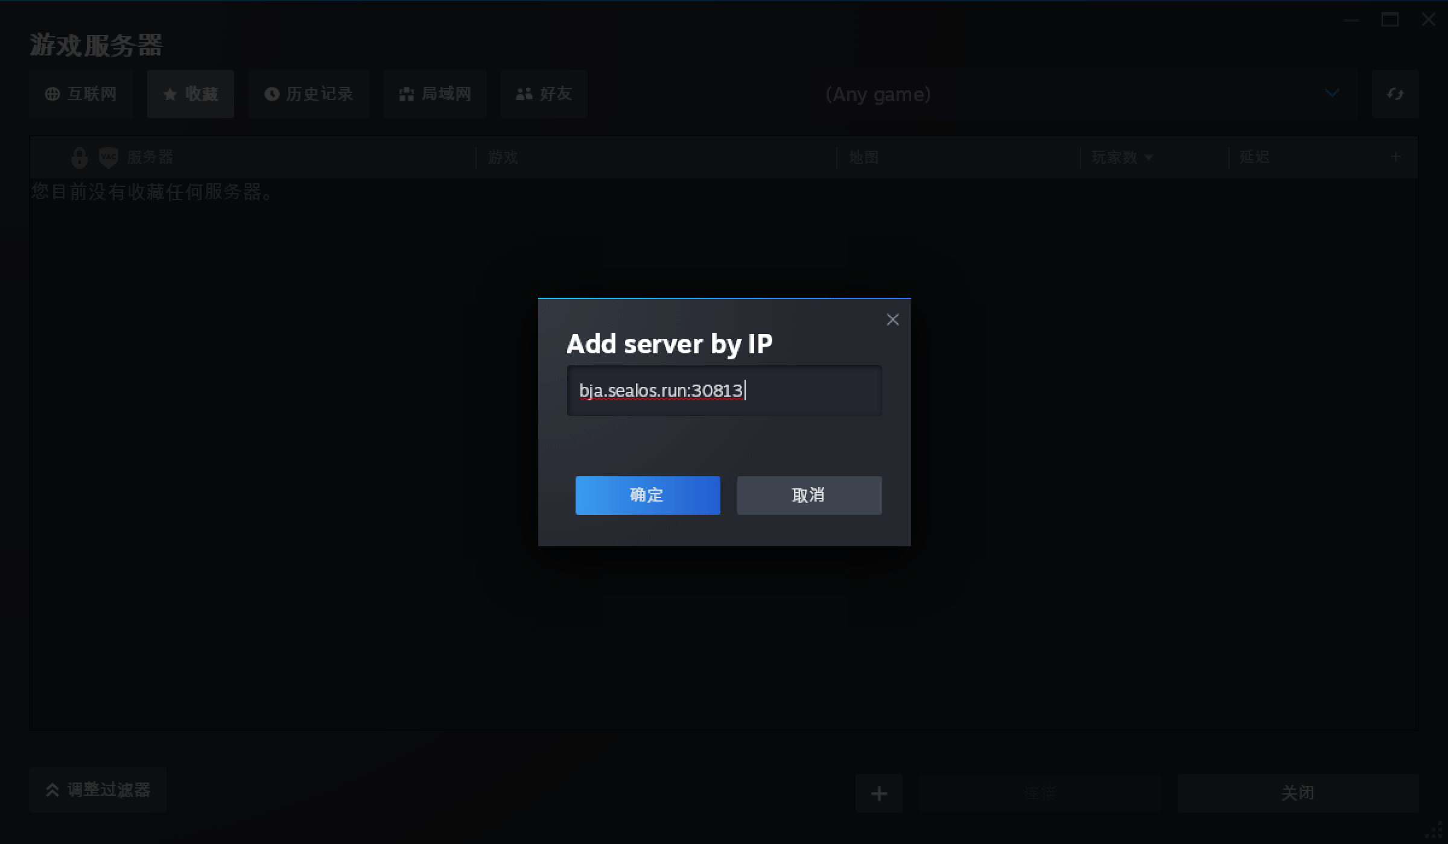Click the 地图 map column header
Image resolution: width=1448 pixels, height=844 pixels.
pyautogui.click(x=863, y=157)
